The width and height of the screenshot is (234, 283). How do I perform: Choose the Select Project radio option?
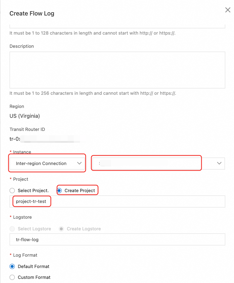tap(12, 191)
